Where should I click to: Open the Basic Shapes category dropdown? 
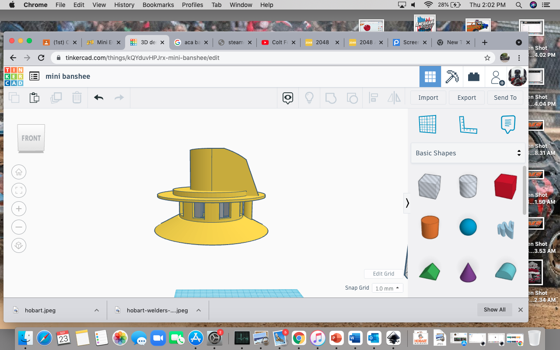coord(468,153)
